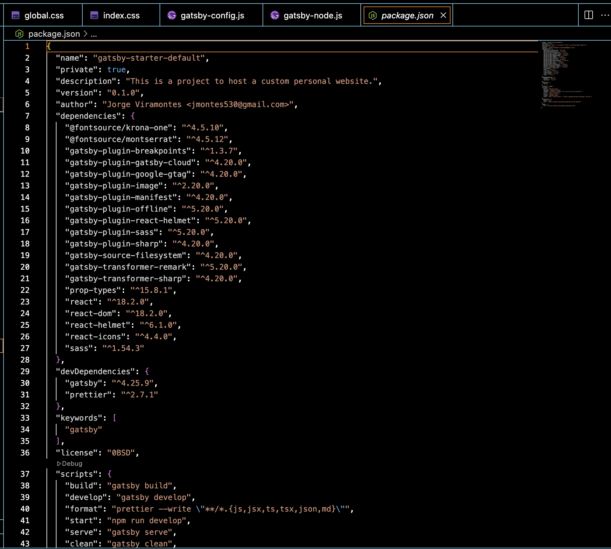Select the index.css tab

pos(121,15)
